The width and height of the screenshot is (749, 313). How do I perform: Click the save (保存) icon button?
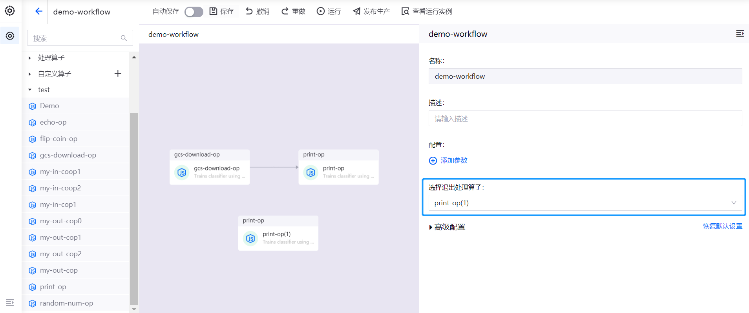(221, 11)
